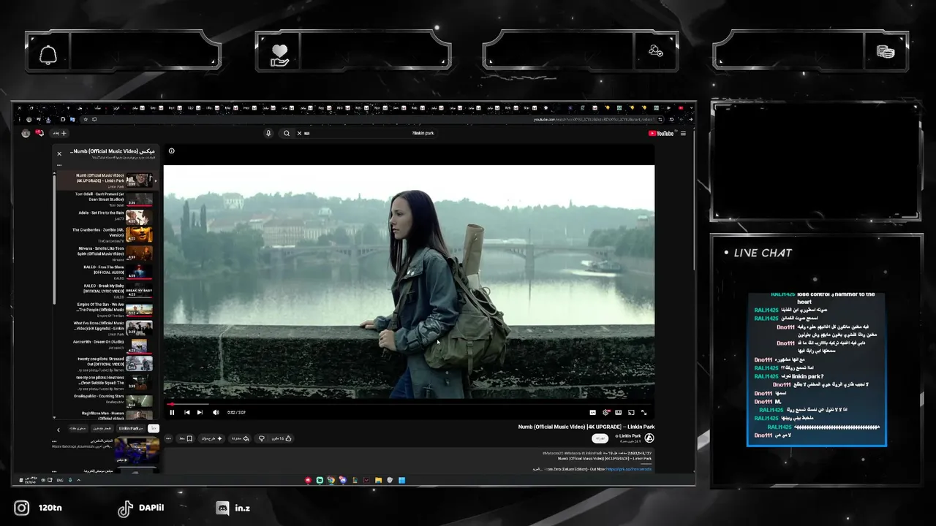Close the Mix playlist panel
This screenshot has height=526, width=936.
pos(59,153)
